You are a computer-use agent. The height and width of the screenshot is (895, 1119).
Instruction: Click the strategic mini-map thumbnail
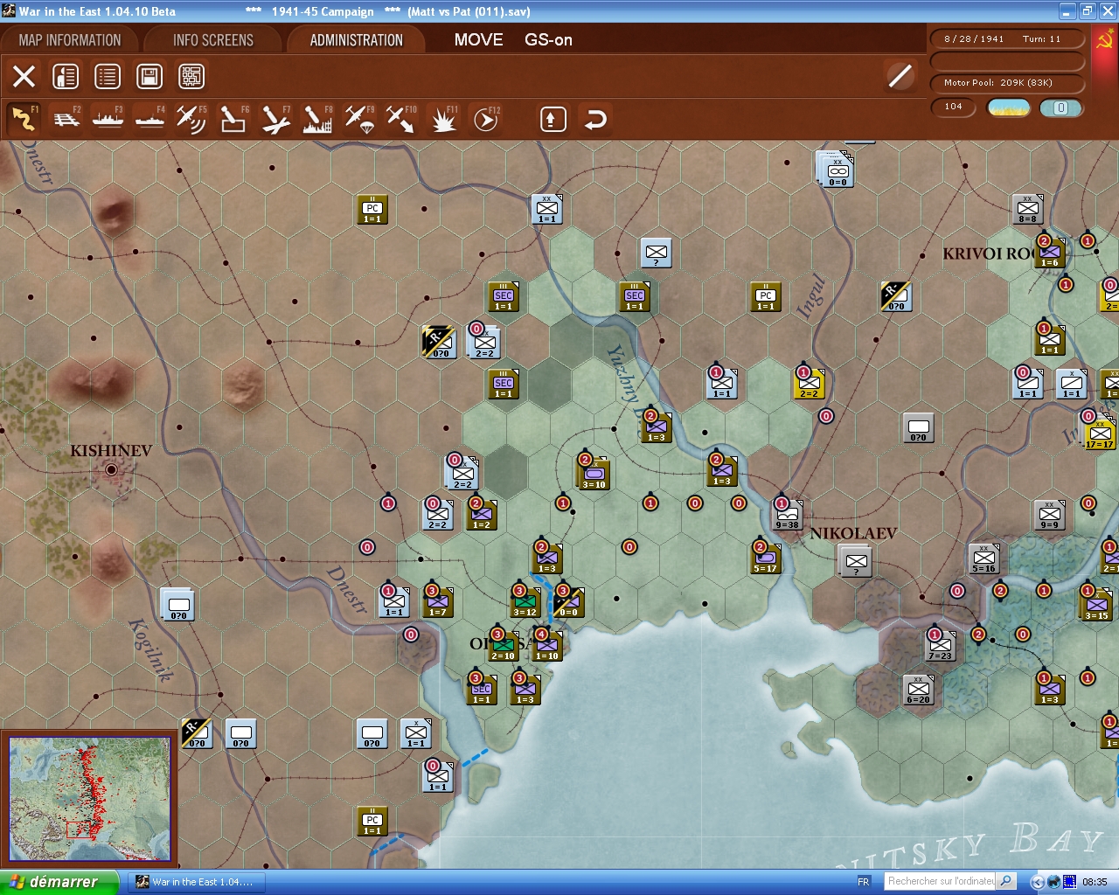coord(89,800)
